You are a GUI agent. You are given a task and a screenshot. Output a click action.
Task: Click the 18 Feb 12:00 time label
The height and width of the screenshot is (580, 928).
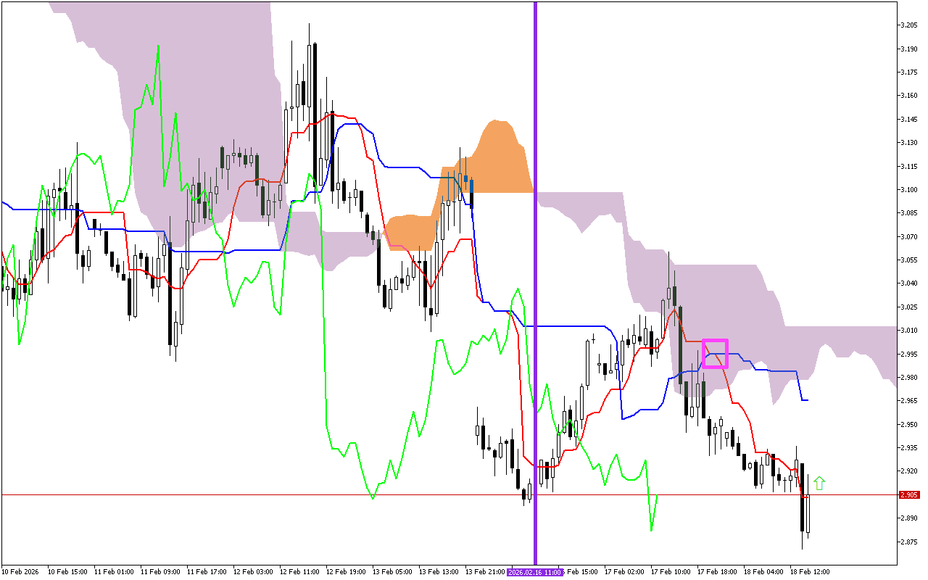pos(810,572)
